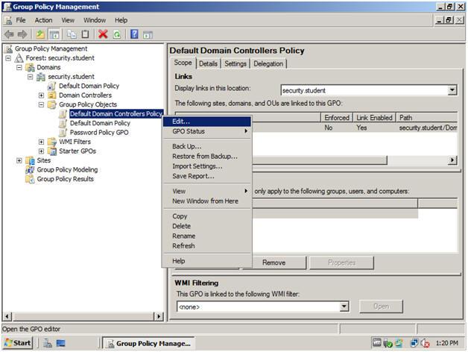Image resolution: width=468 pixels, height=352 pixels.
Task: Open GPO Status submenu
Action: click(207, 131)
